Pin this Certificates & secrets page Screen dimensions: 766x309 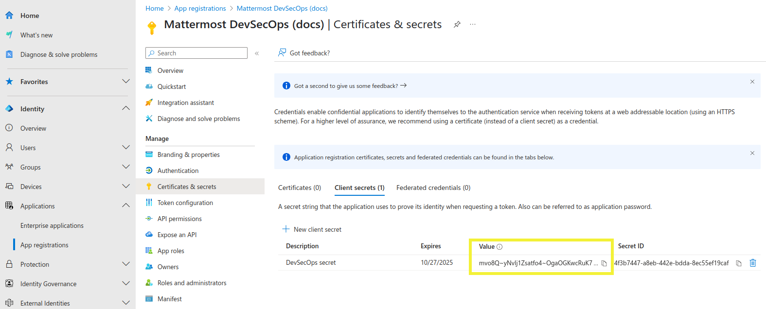click(x=457, y=25)
